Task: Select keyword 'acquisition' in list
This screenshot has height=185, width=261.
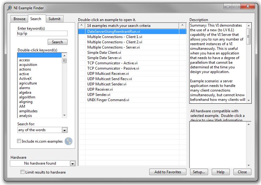Action: point(40,65)
